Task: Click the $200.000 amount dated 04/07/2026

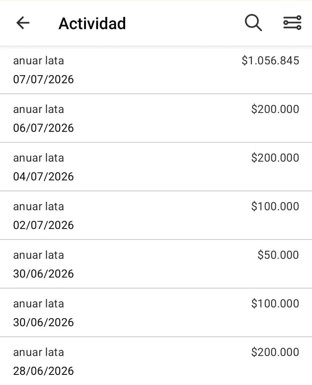Action: pyautogui.click(x=275, y=158)
